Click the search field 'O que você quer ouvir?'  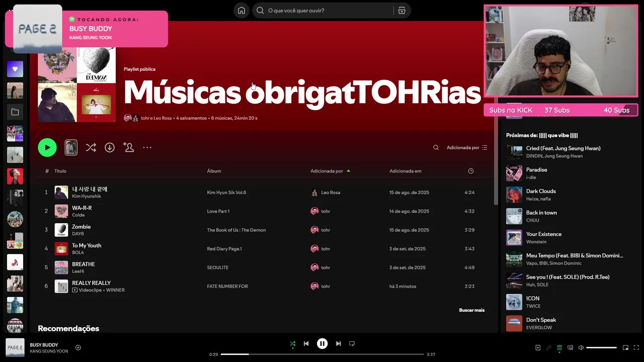(323, 11)
